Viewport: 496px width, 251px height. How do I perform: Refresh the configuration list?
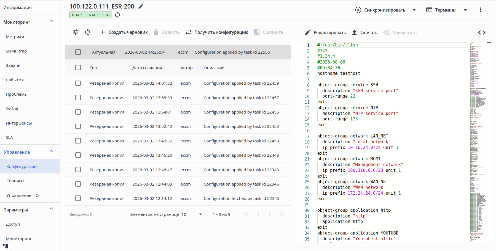88,32
